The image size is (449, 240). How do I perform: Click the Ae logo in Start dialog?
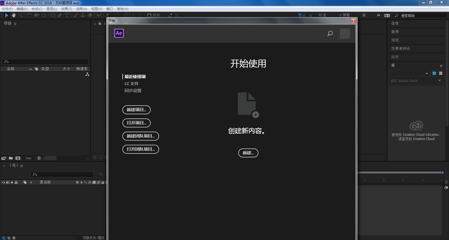119,33
